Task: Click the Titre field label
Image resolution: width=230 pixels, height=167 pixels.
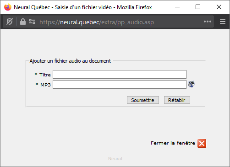Action: [45, 75]
